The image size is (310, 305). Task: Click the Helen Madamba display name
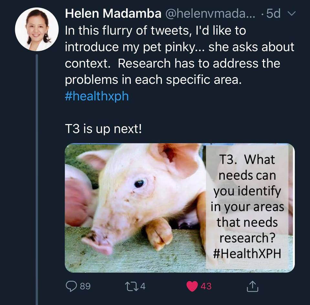pos(113,14)
